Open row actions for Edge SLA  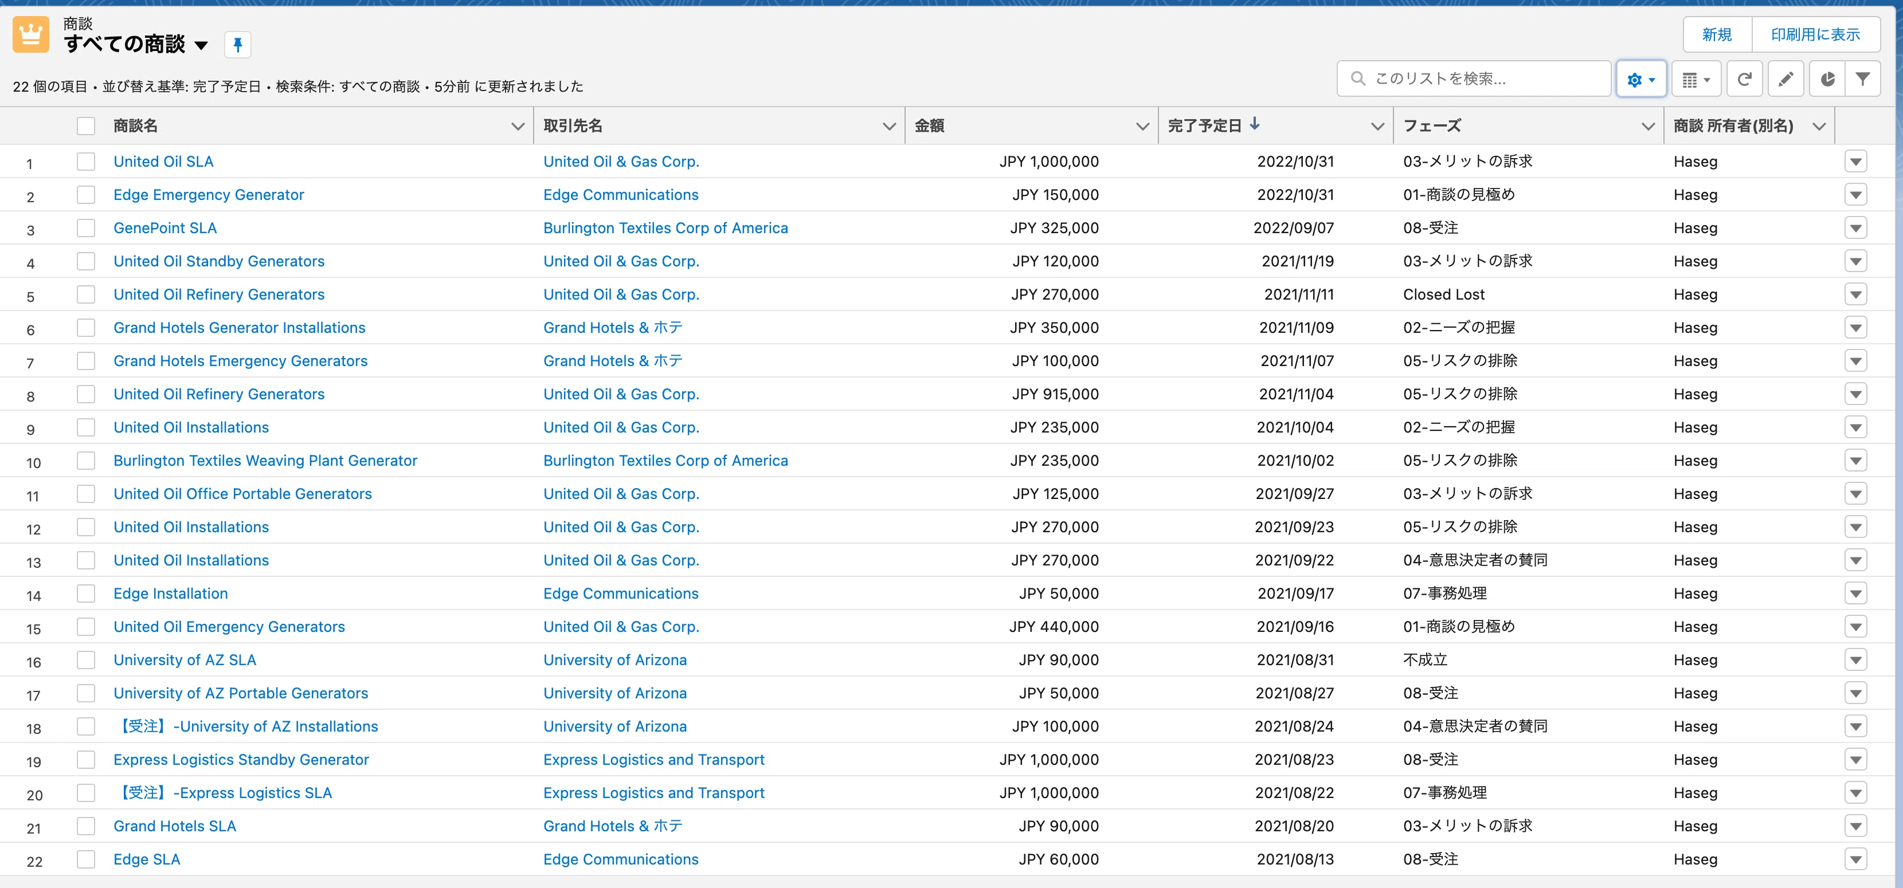click(1855, 859)
